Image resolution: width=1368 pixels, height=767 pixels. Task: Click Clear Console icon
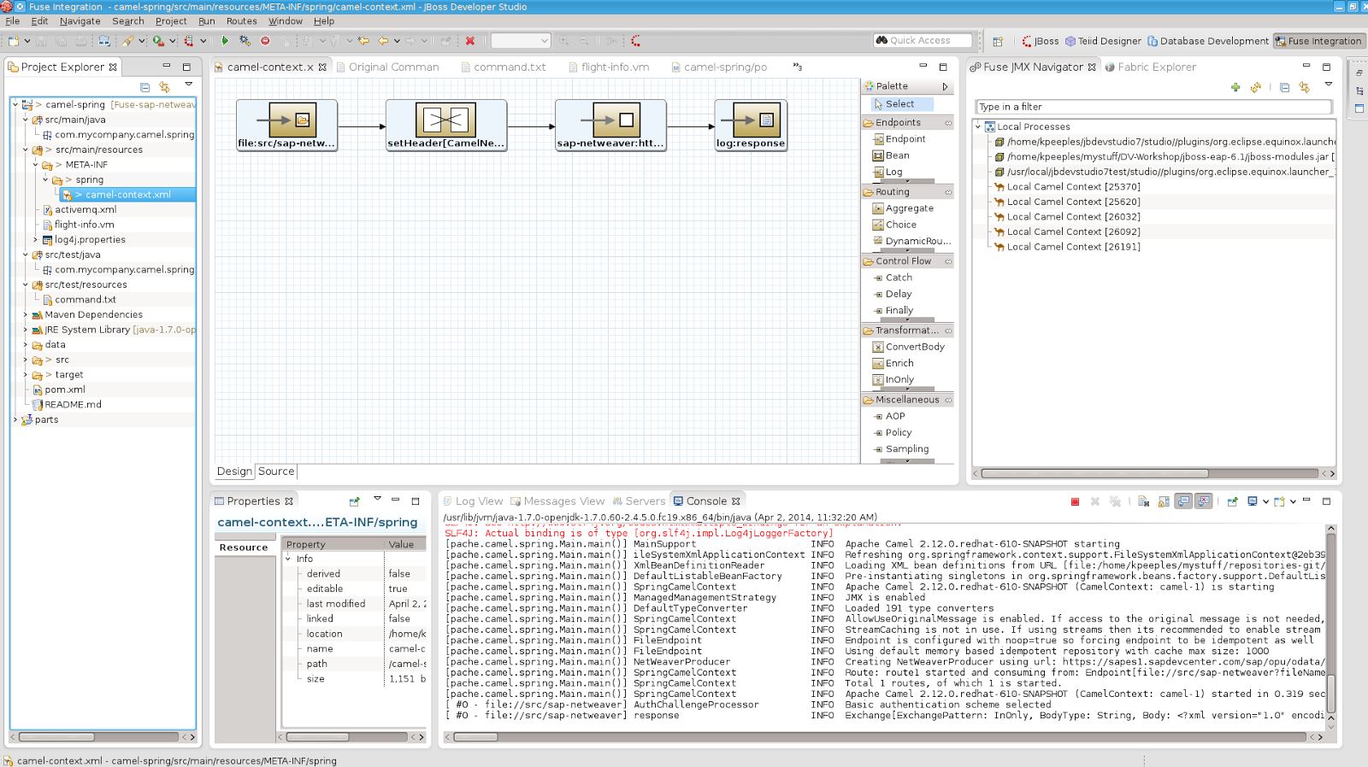[x=1143, y=501]
